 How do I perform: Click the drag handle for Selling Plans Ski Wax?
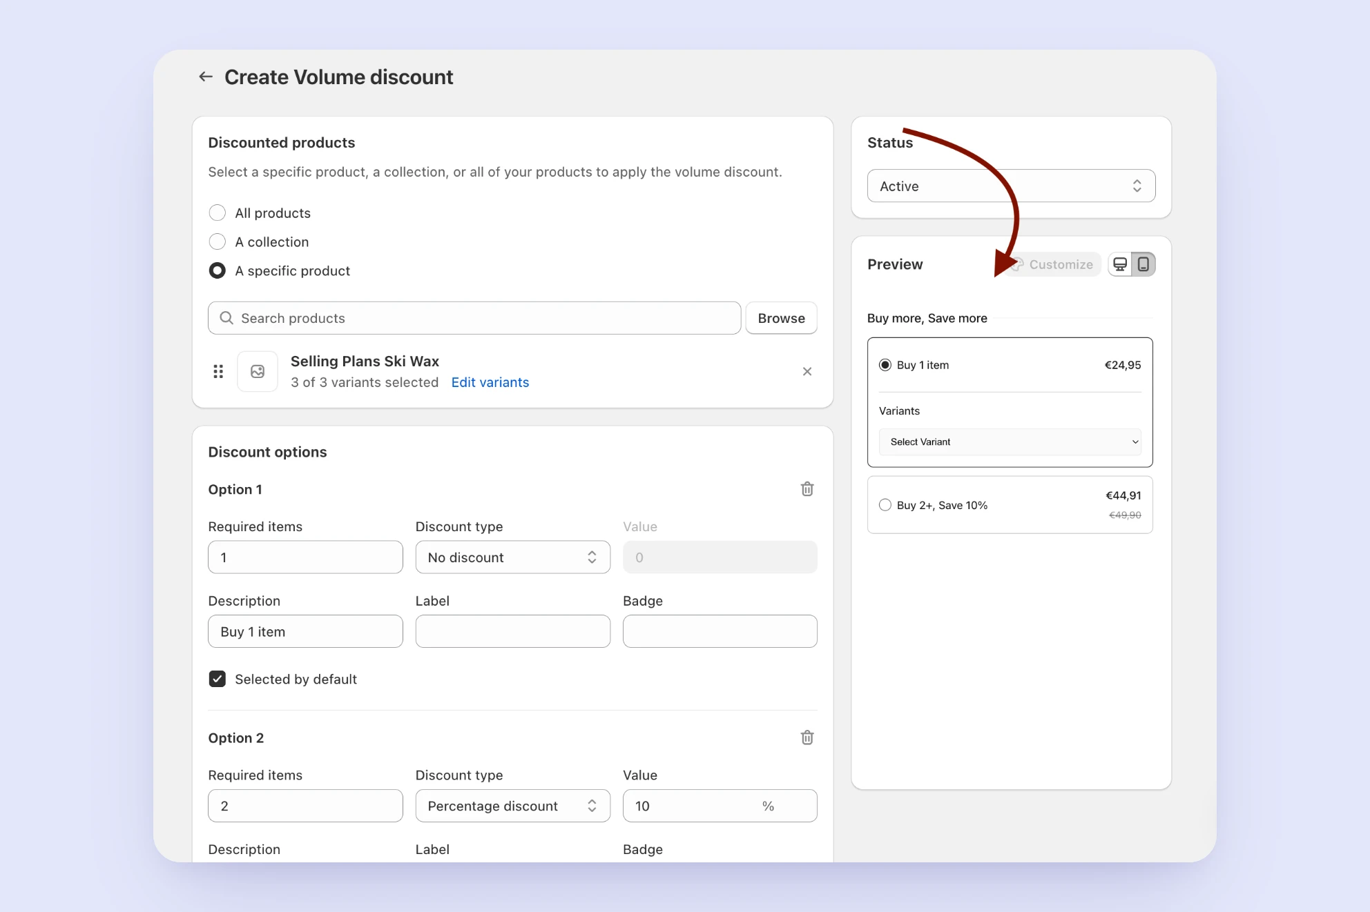[218, 372]
